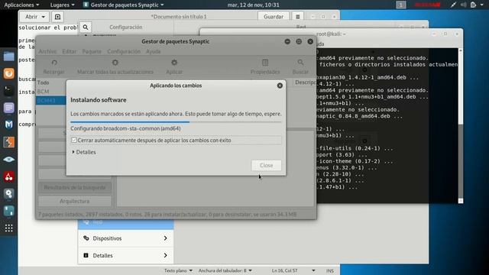Open the text editor icon in dock
Screen dimensions: 489x275
8,108
